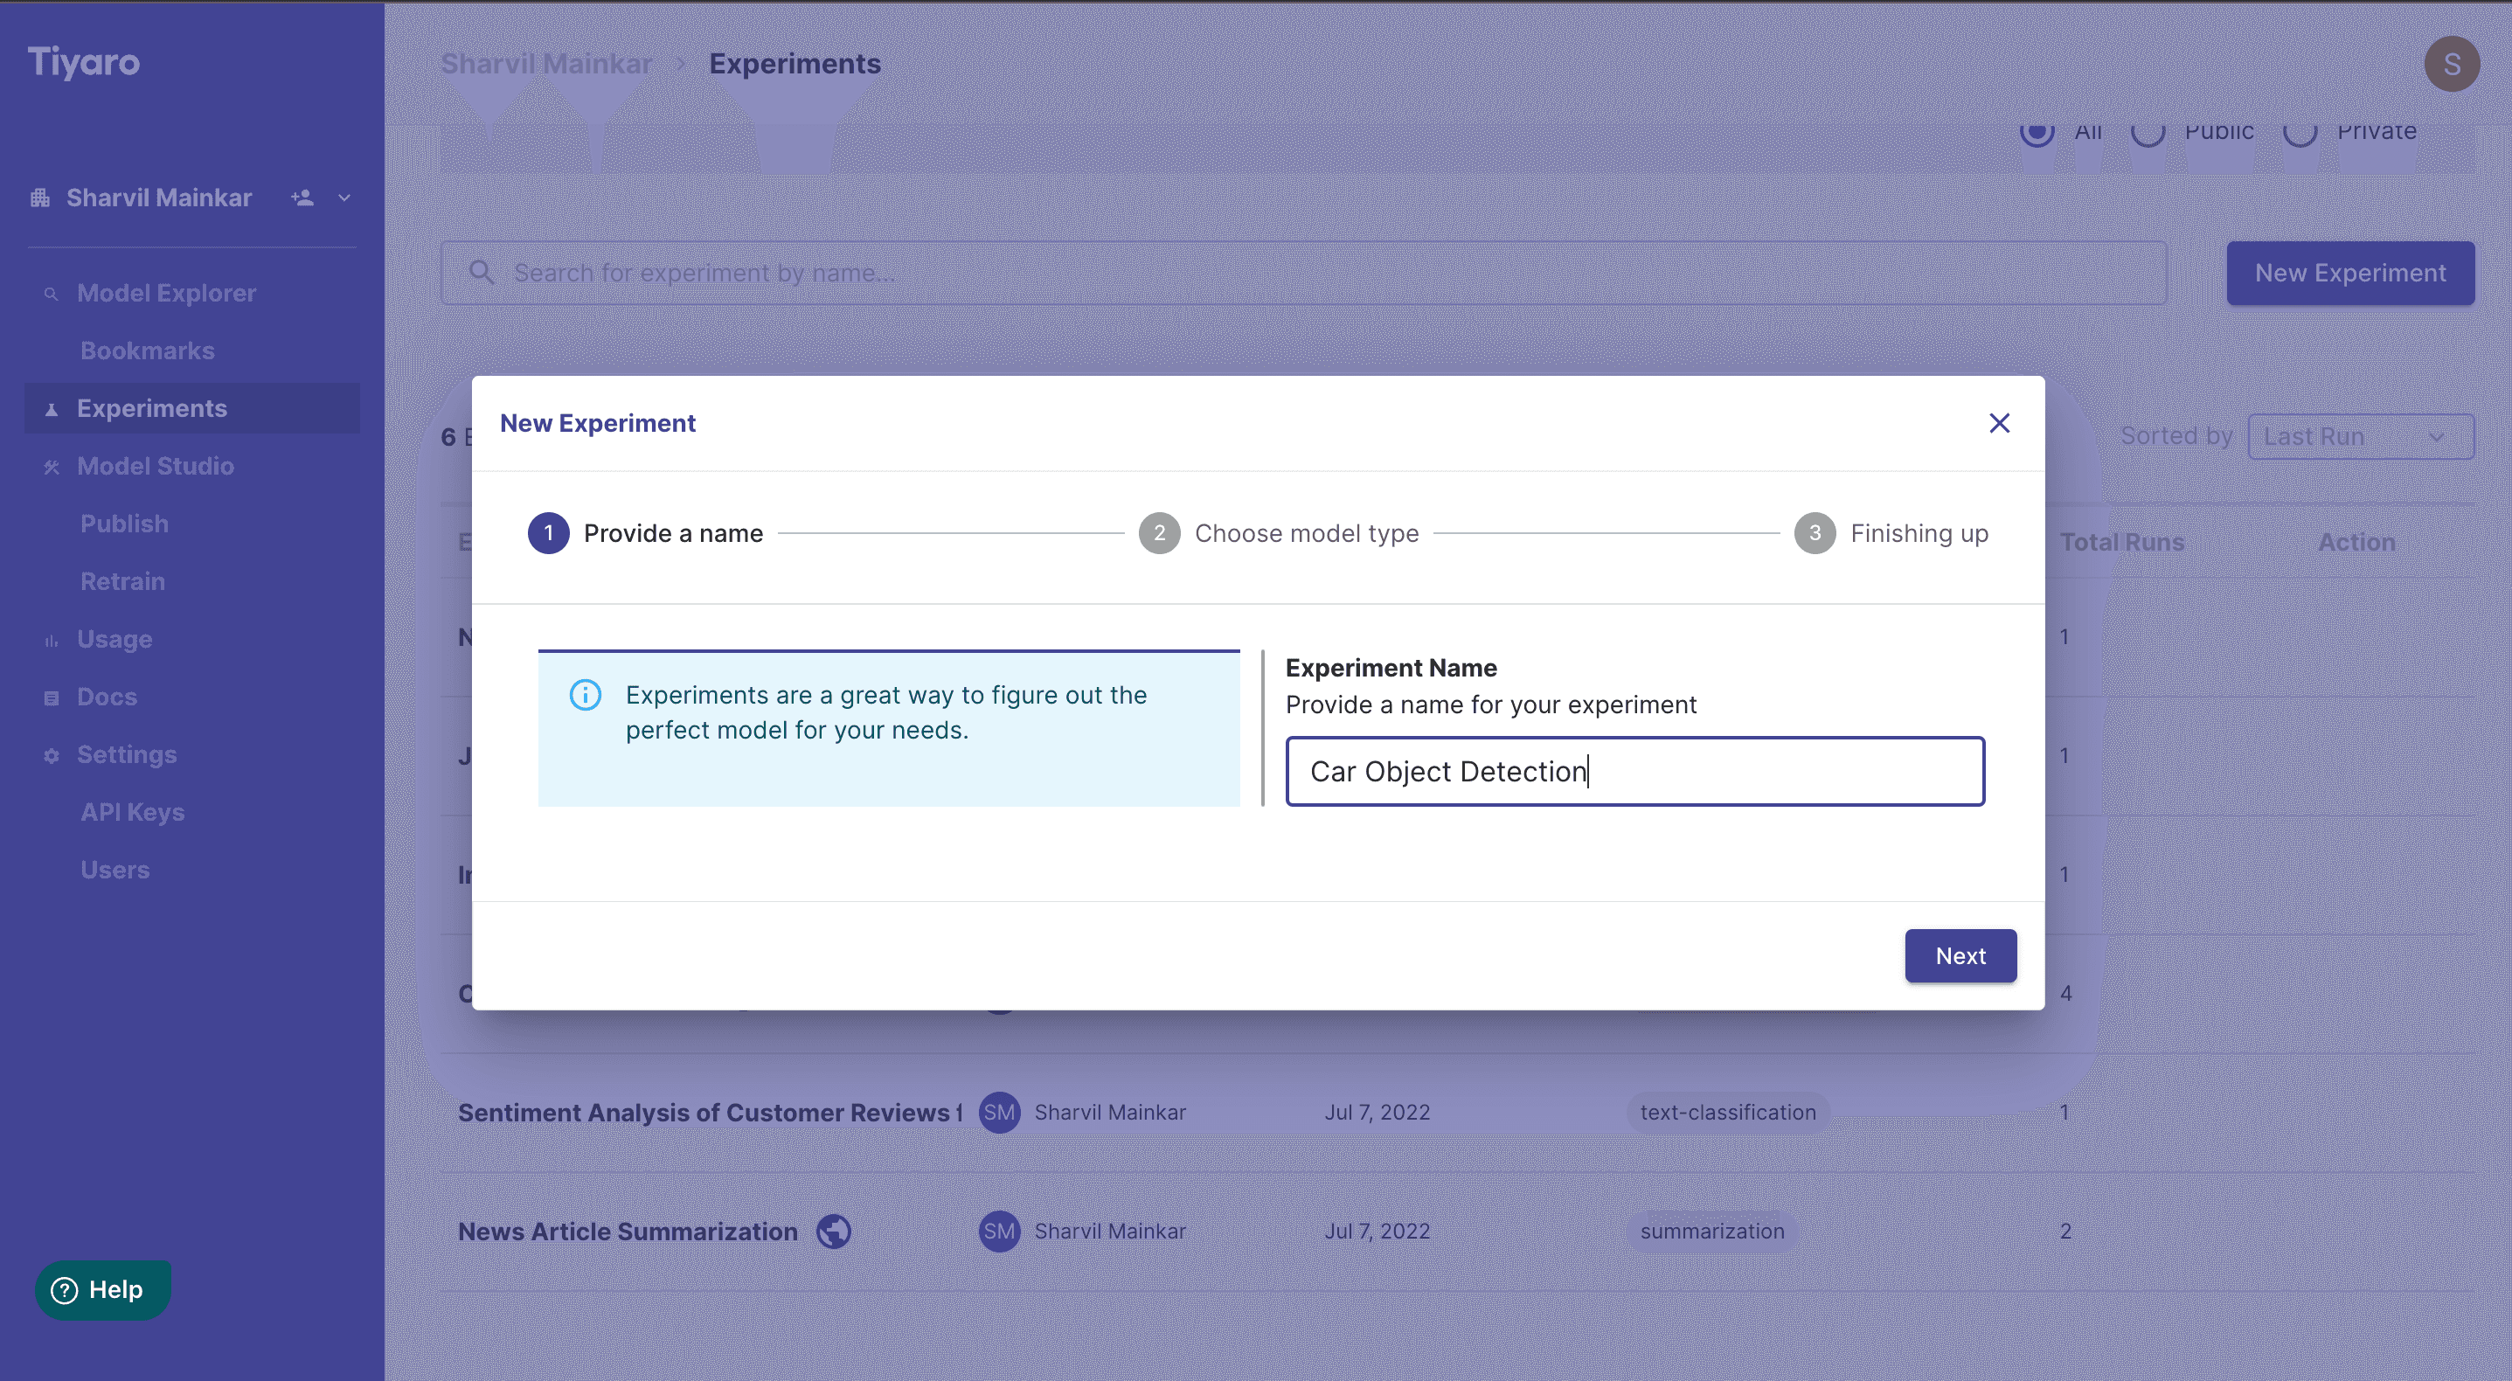Click the Choose model type step label
The width and height of the screenshot is (2512, 1381).
(x=1306, y=533)
